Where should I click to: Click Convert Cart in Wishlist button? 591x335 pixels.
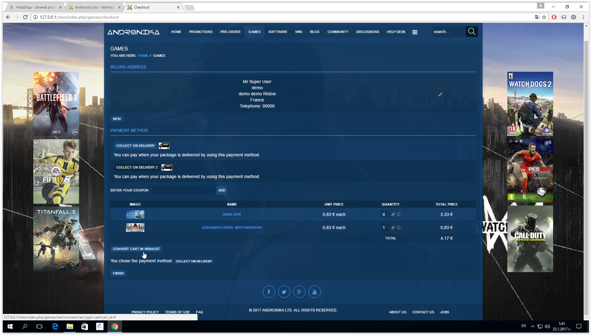136,249
